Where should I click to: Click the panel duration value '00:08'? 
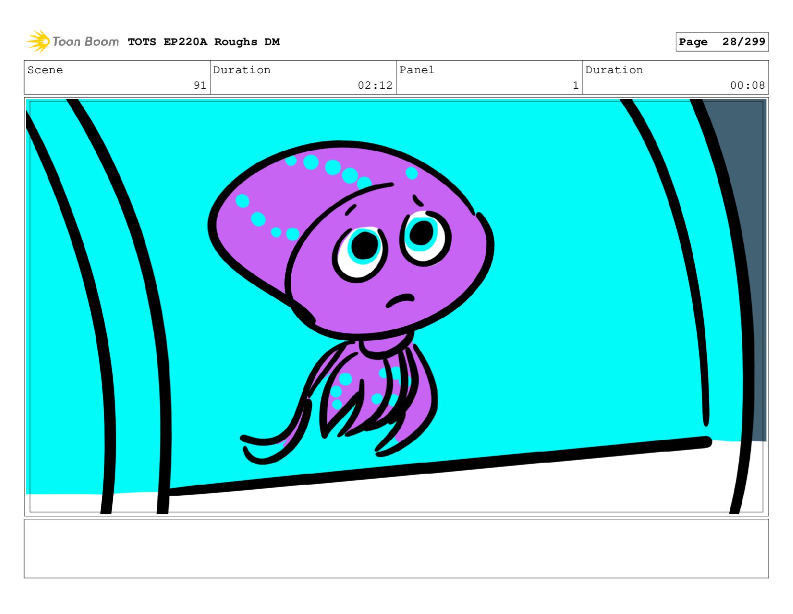(747, 86)
